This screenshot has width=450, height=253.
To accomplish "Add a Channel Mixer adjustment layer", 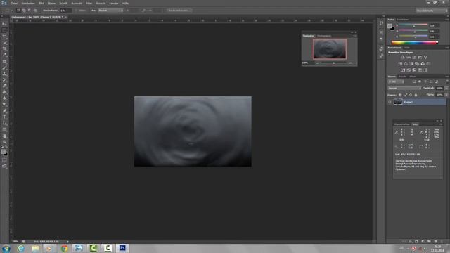I will (423, 64).
